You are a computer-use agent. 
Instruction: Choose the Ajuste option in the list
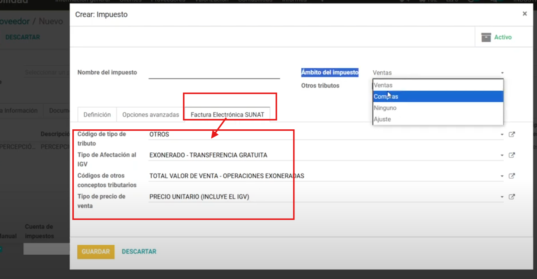coord(438,119)
